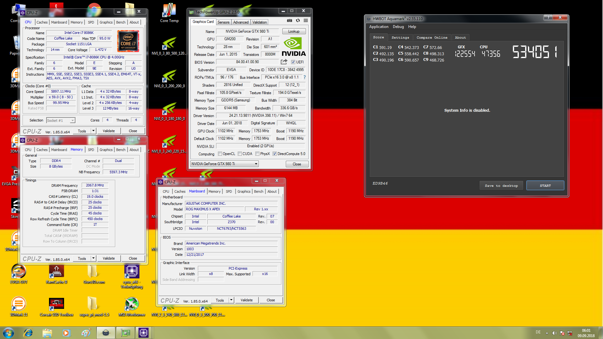The image size is (603, 339).
Task: Open the EVGA GVT desktop shortcut
Action: [19, 274]
